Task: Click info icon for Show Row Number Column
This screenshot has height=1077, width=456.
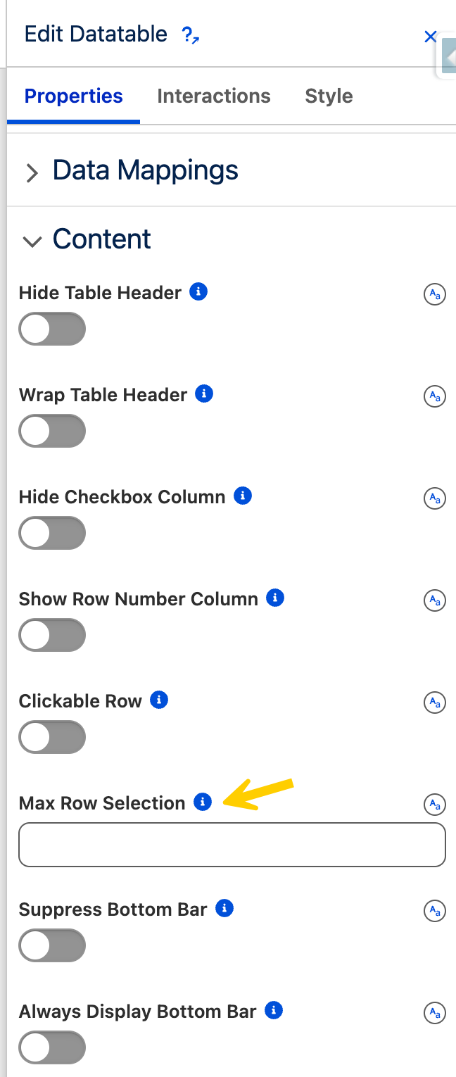Action: (275, 598)
